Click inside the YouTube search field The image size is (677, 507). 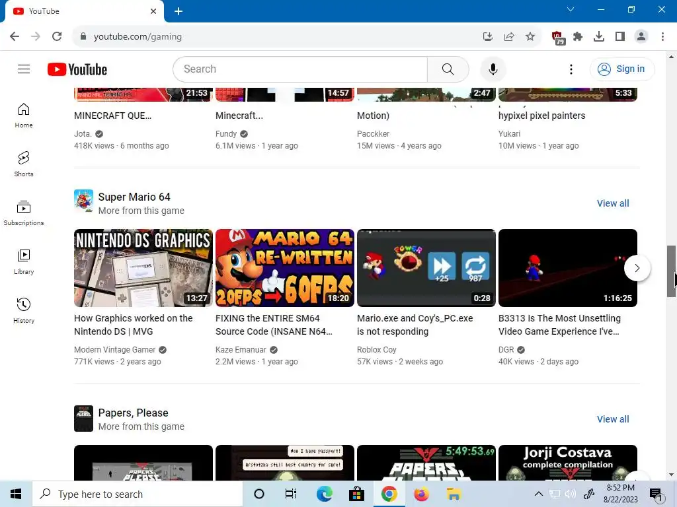coord(300,69)
